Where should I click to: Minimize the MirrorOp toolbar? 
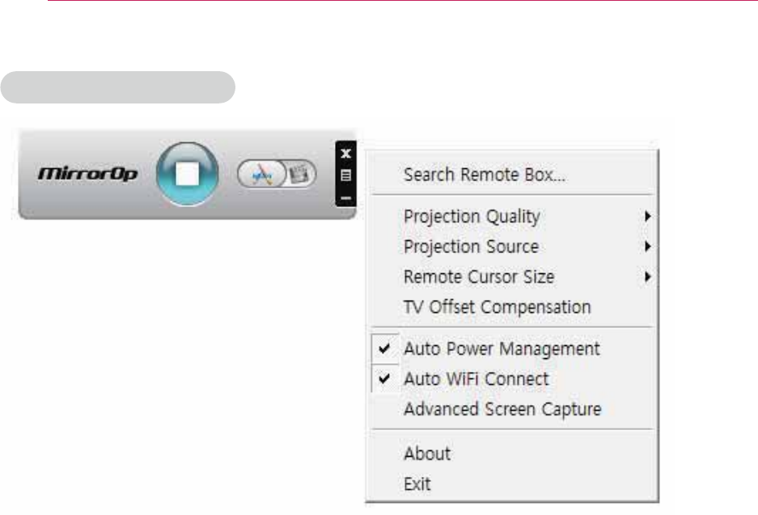pos(345,197)
